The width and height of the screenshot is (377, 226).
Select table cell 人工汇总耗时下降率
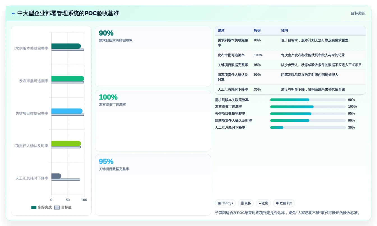coord(233,90)
